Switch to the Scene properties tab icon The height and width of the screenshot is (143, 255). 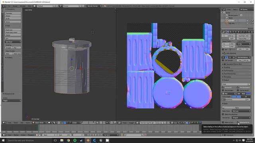(233, 32)
